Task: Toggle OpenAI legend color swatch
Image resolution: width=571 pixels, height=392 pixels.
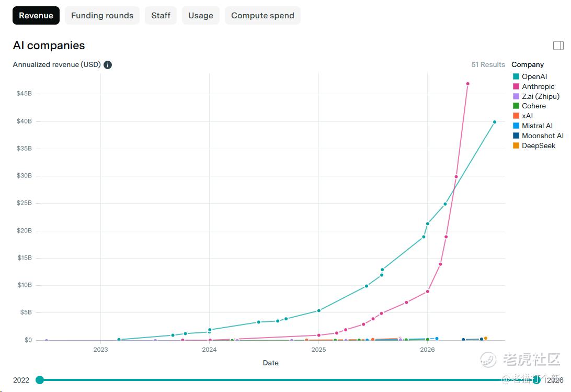Action: coord(516,76)
